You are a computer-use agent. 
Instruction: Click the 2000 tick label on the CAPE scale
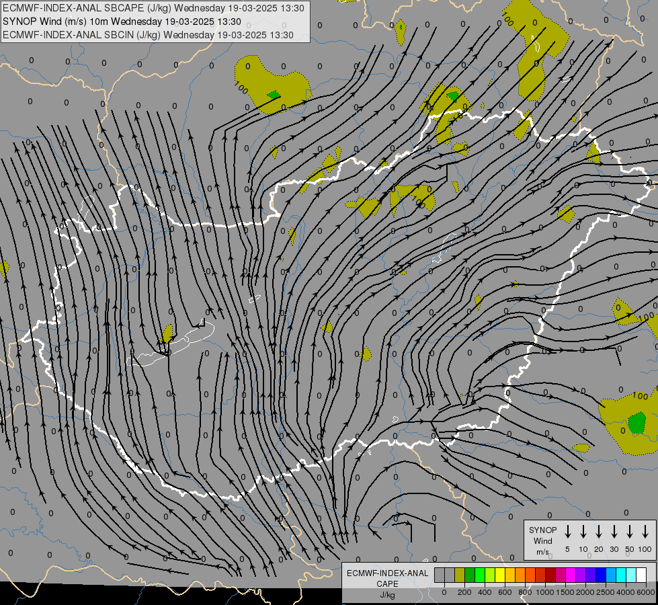point(585,592)
